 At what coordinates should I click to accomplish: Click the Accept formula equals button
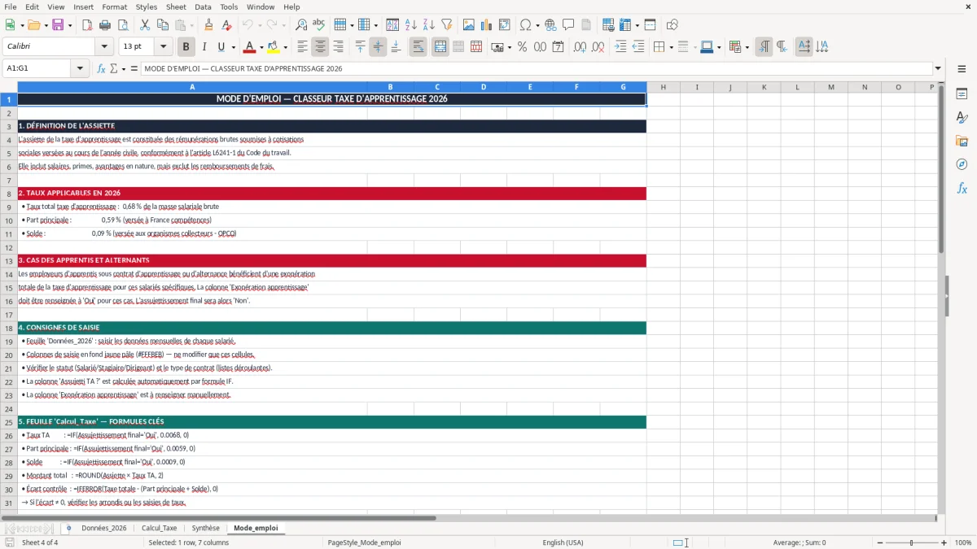tap(134, 68)
